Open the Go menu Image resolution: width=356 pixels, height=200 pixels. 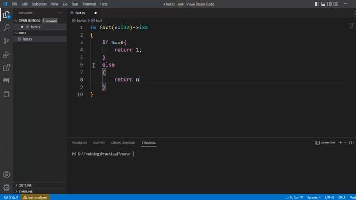click(x=65, y=4)
